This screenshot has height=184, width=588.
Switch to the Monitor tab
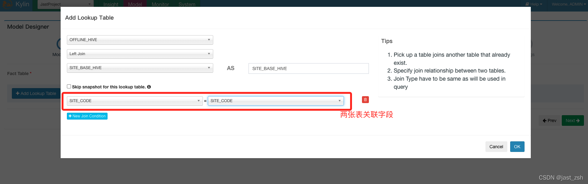click(160, 4)
